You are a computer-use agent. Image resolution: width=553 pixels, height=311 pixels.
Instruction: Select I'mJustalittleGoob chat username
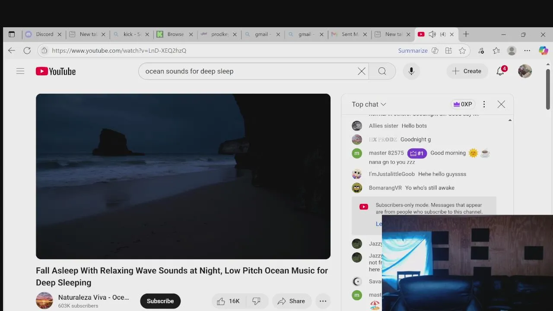pos(392,174)
